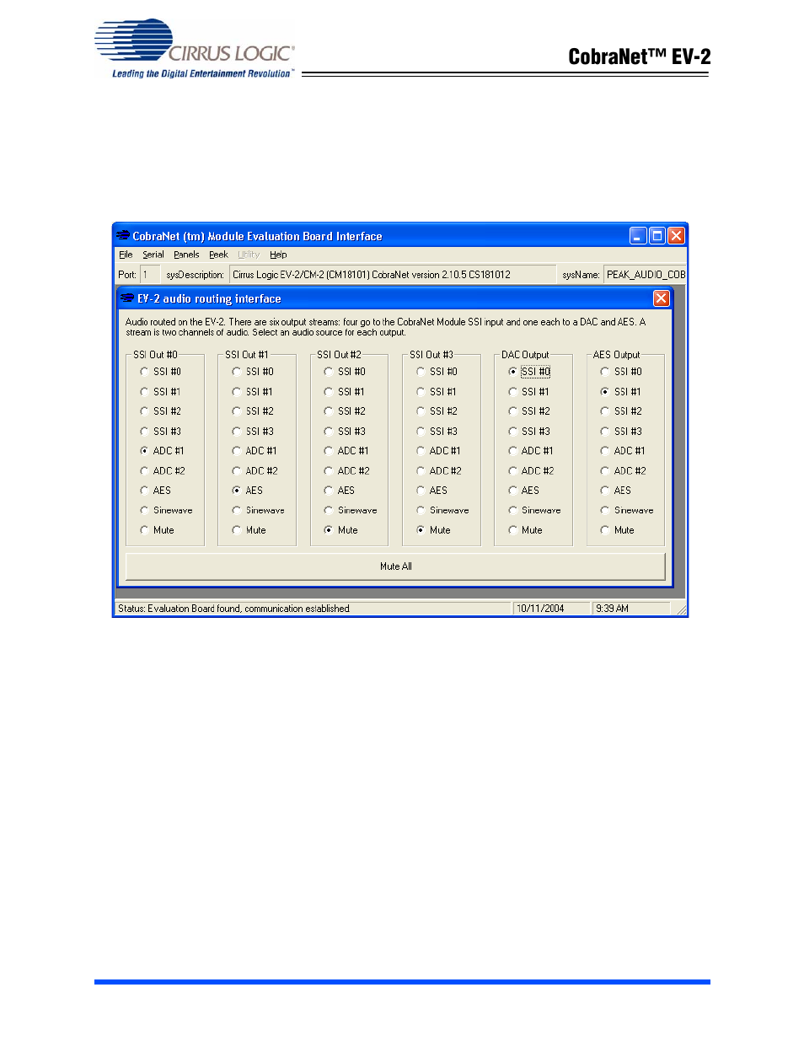Open the File menu
This screenshot has height=1041, width=804.
pyautogui.click(x=126, y=255)
